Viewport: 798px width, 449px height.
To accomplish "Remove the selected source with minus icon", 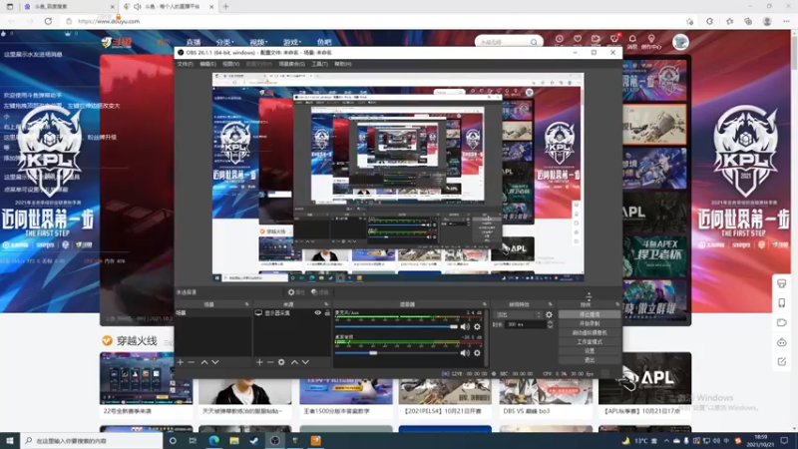I will point(270,362).
